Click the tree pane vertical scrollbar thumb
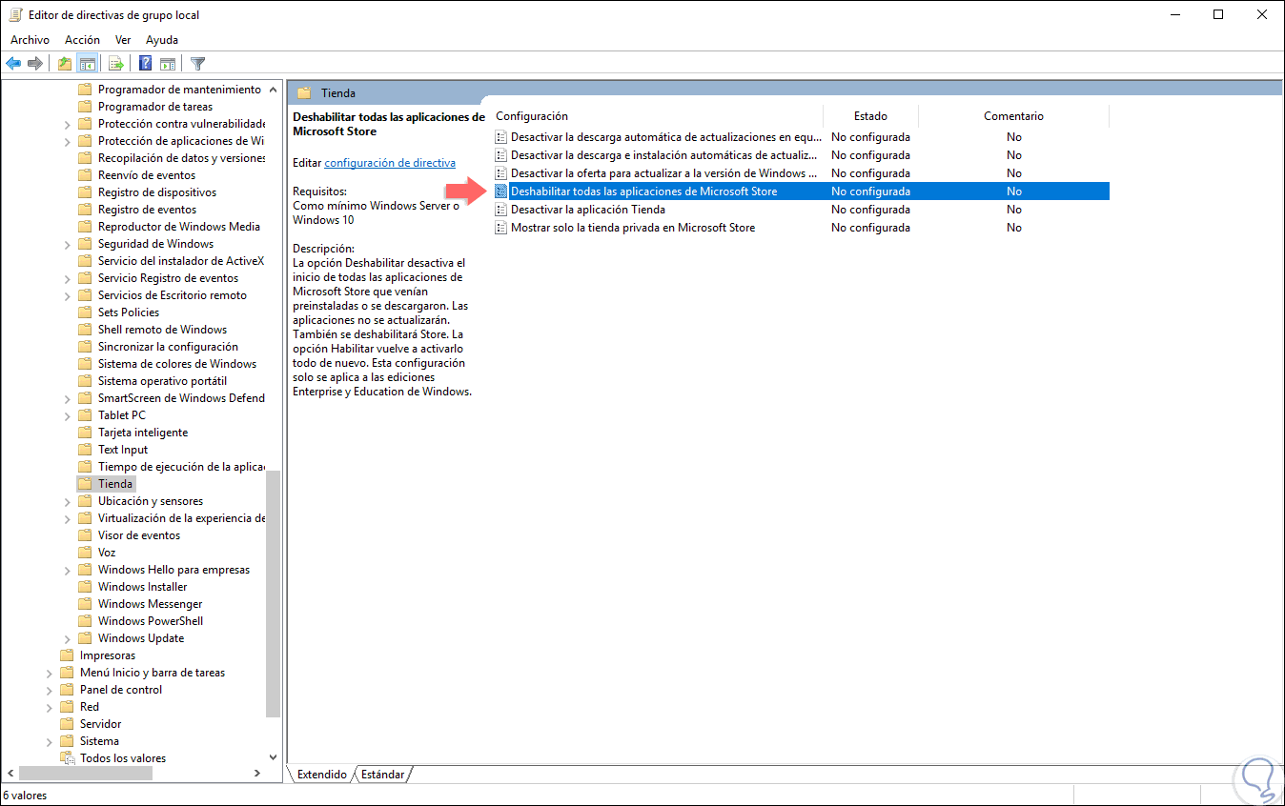The width and height of the screenshot is (1285, 806). tap(274, 594)
